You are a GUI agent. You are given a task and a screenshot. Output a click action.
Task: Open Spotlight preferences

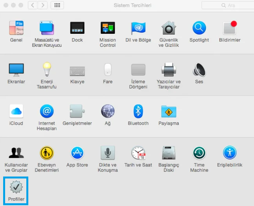click(x=199, y=28)
